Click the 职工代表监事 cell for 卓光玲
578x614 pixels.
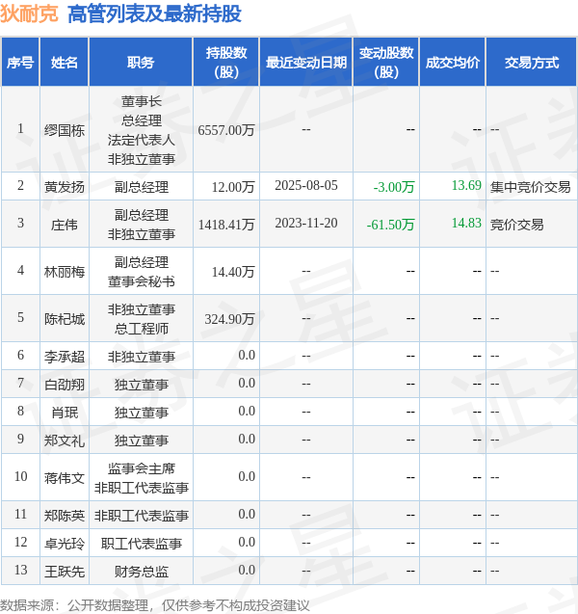coord(141,544)
